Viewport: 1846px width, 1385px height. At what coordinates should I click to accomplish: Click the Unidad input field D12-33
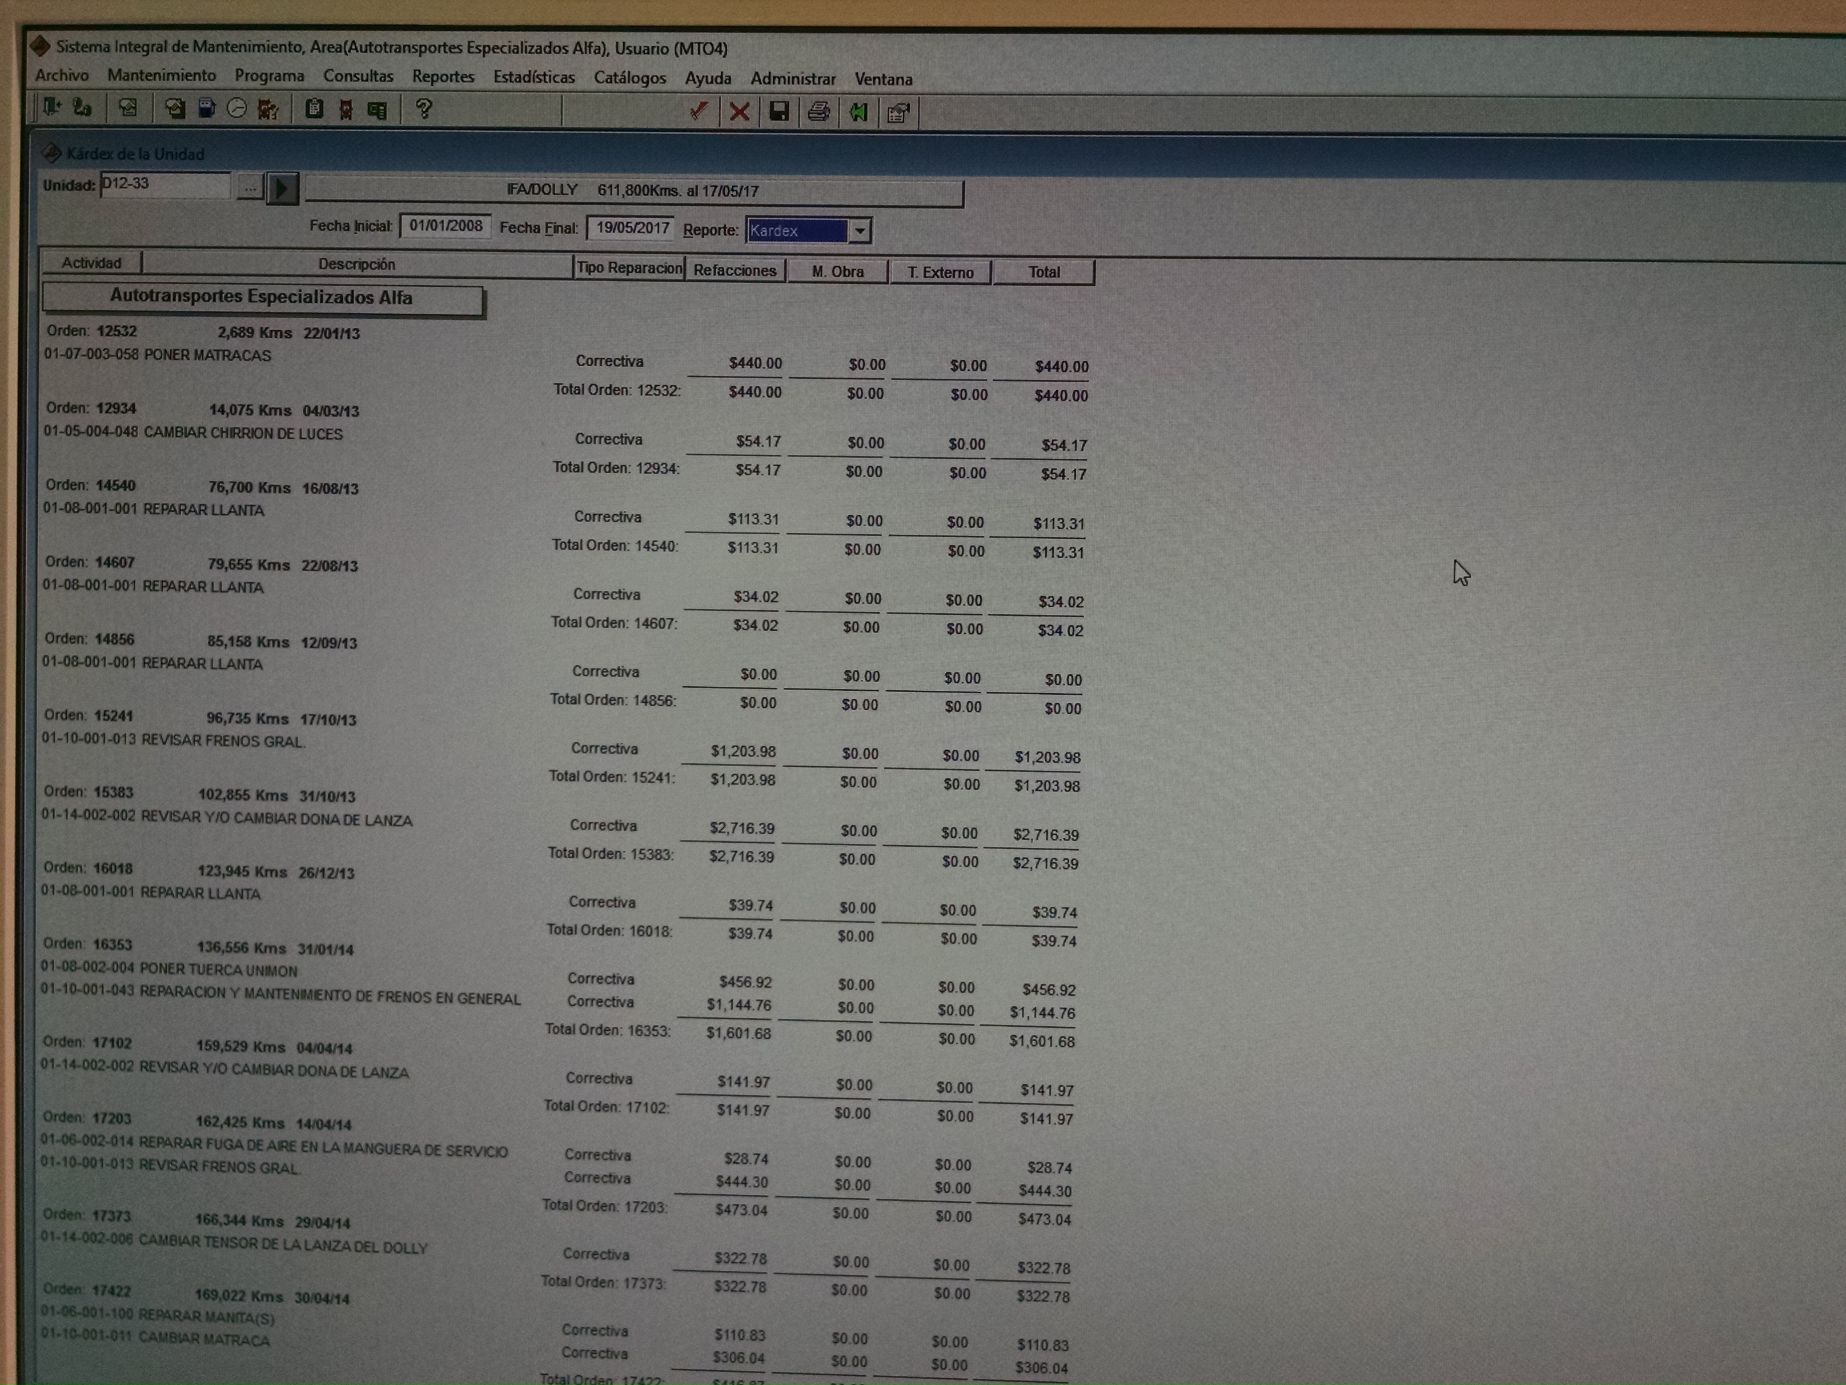[164, 185]
